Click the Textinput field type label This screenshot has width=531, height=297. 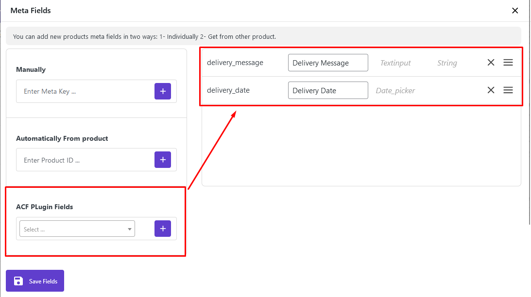pyautogui.click(x=395, y=63)
